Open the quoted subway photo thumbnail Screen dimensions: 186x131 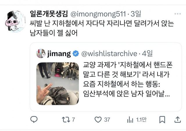(58, 84)
